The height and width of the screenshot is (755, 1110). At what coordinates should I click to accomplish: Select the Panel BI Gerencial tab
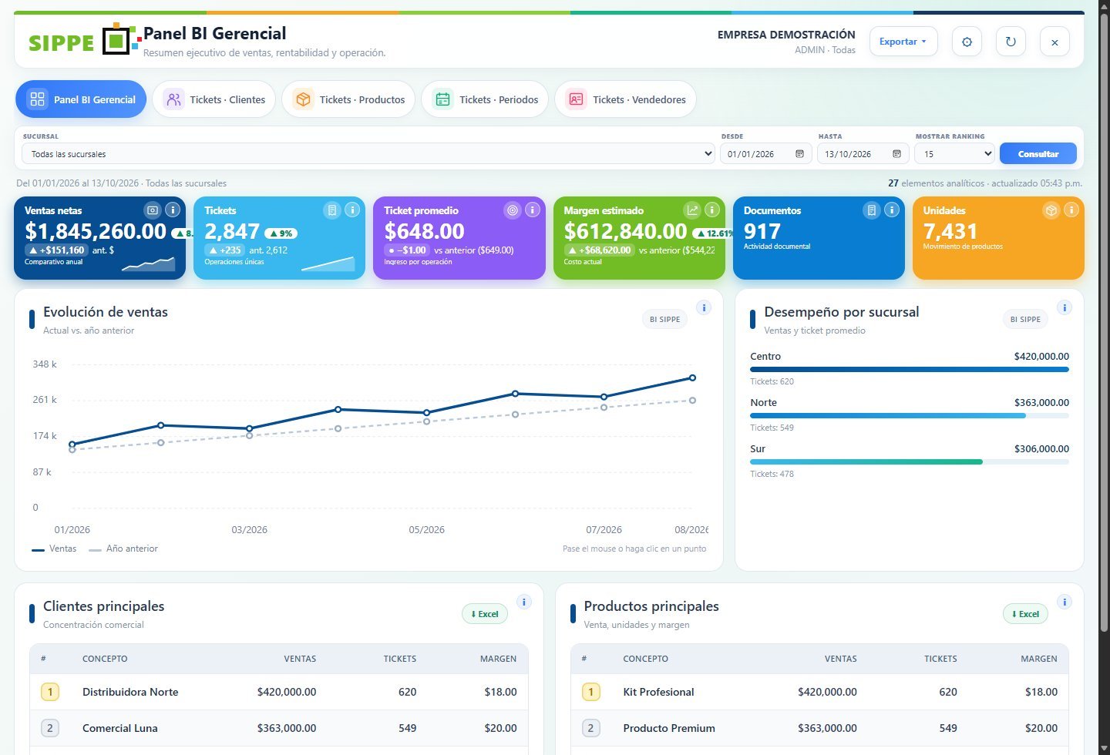coord(81,99)
